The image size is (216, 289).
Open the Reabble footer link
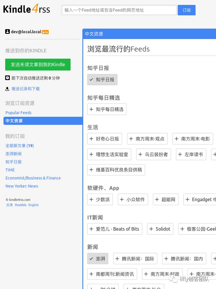(21, 205)
